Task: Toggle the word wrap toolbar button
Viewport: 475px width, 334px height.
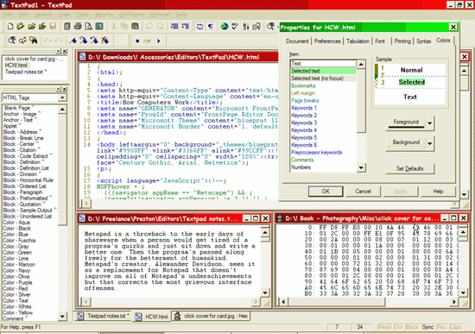Action: (x=199, y=27)
